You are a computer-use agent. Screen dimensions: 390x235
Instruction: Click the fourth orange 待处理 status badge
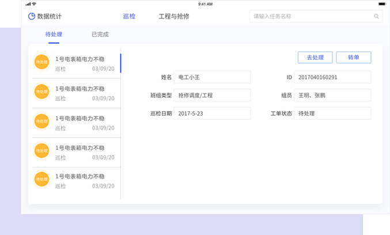(x=41, y=150)
